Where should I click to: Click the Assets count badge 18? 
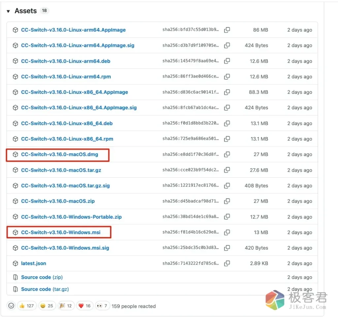[45, 11]
